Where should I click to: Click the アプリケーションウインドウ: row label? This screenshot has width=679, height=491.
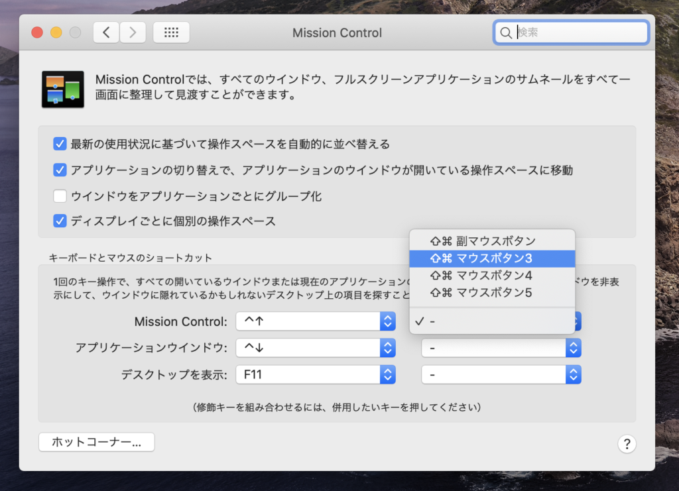click(151, 348)
